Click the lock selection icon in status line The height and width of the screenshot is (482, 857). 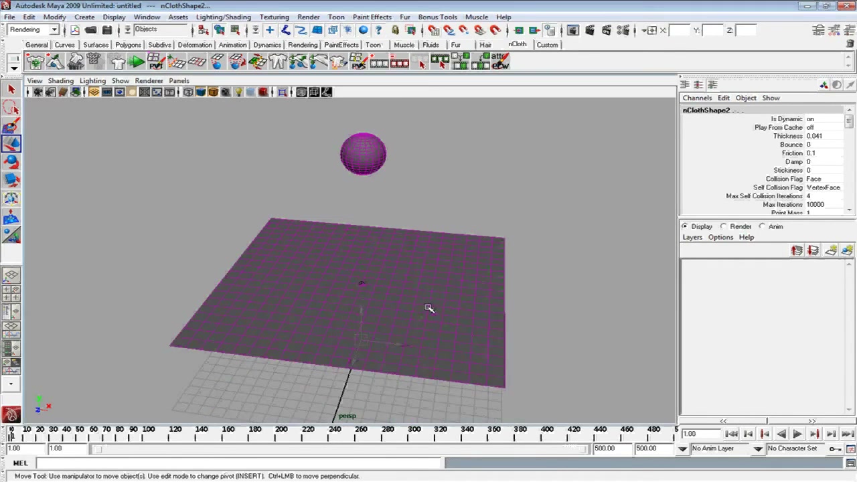point(395,30)
